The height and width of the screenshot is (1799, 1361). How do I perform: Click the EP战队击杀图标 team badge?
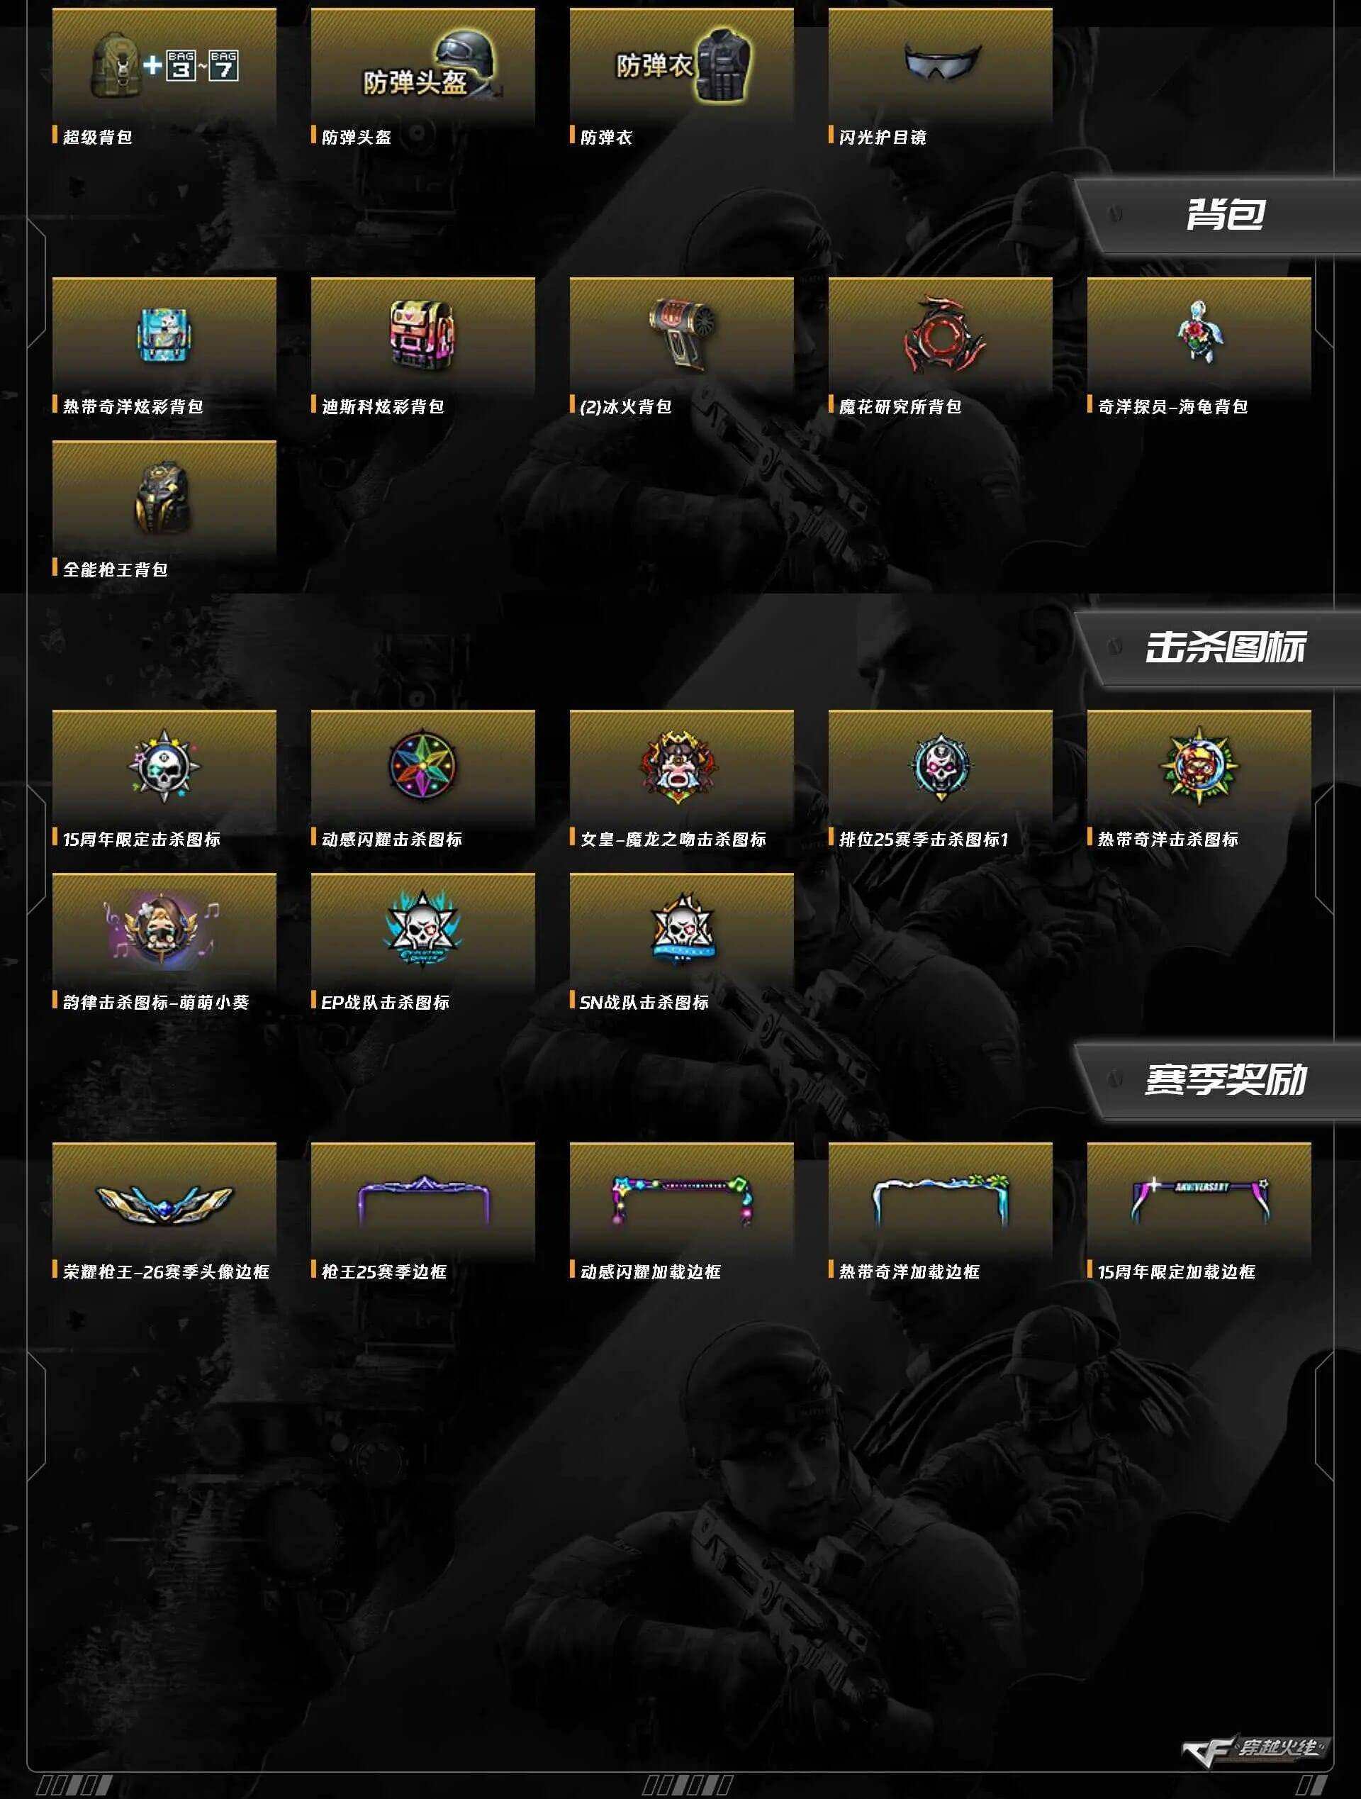pos(422,929)
